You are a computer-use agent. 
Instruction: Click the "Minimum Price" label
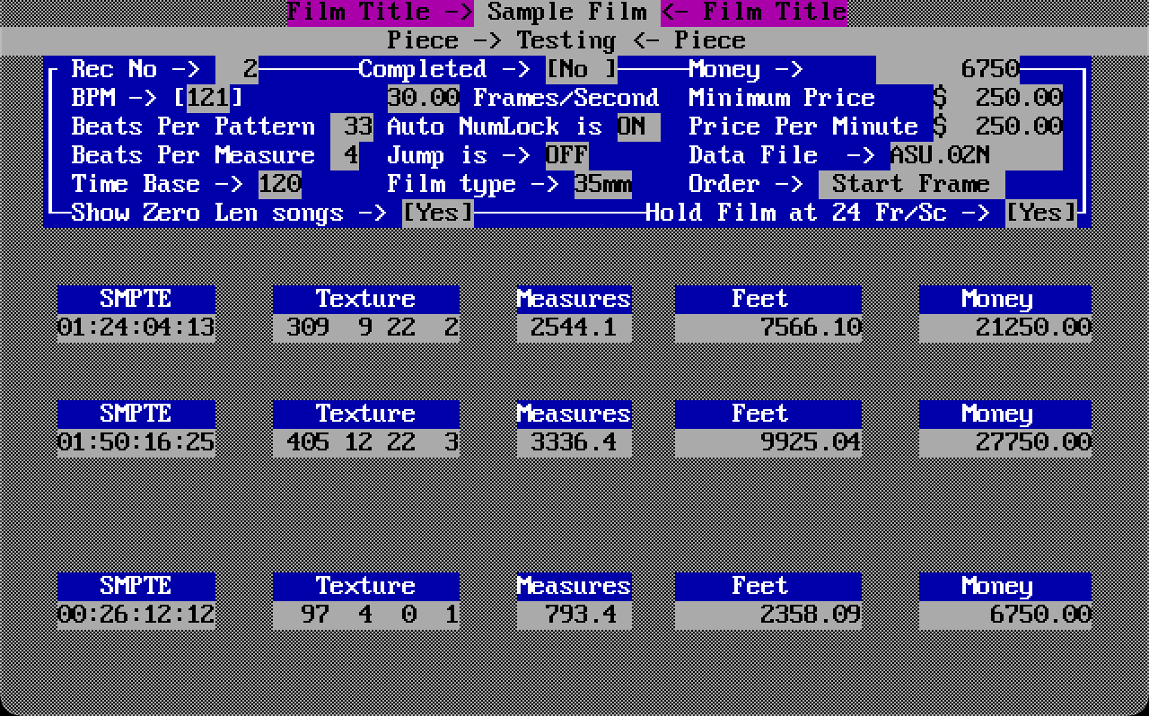(x=783, y=99)
